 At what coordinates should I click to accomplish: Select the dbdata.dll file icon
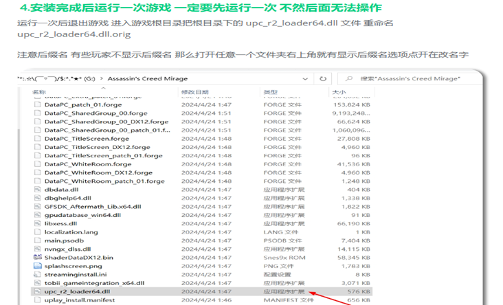38,190
